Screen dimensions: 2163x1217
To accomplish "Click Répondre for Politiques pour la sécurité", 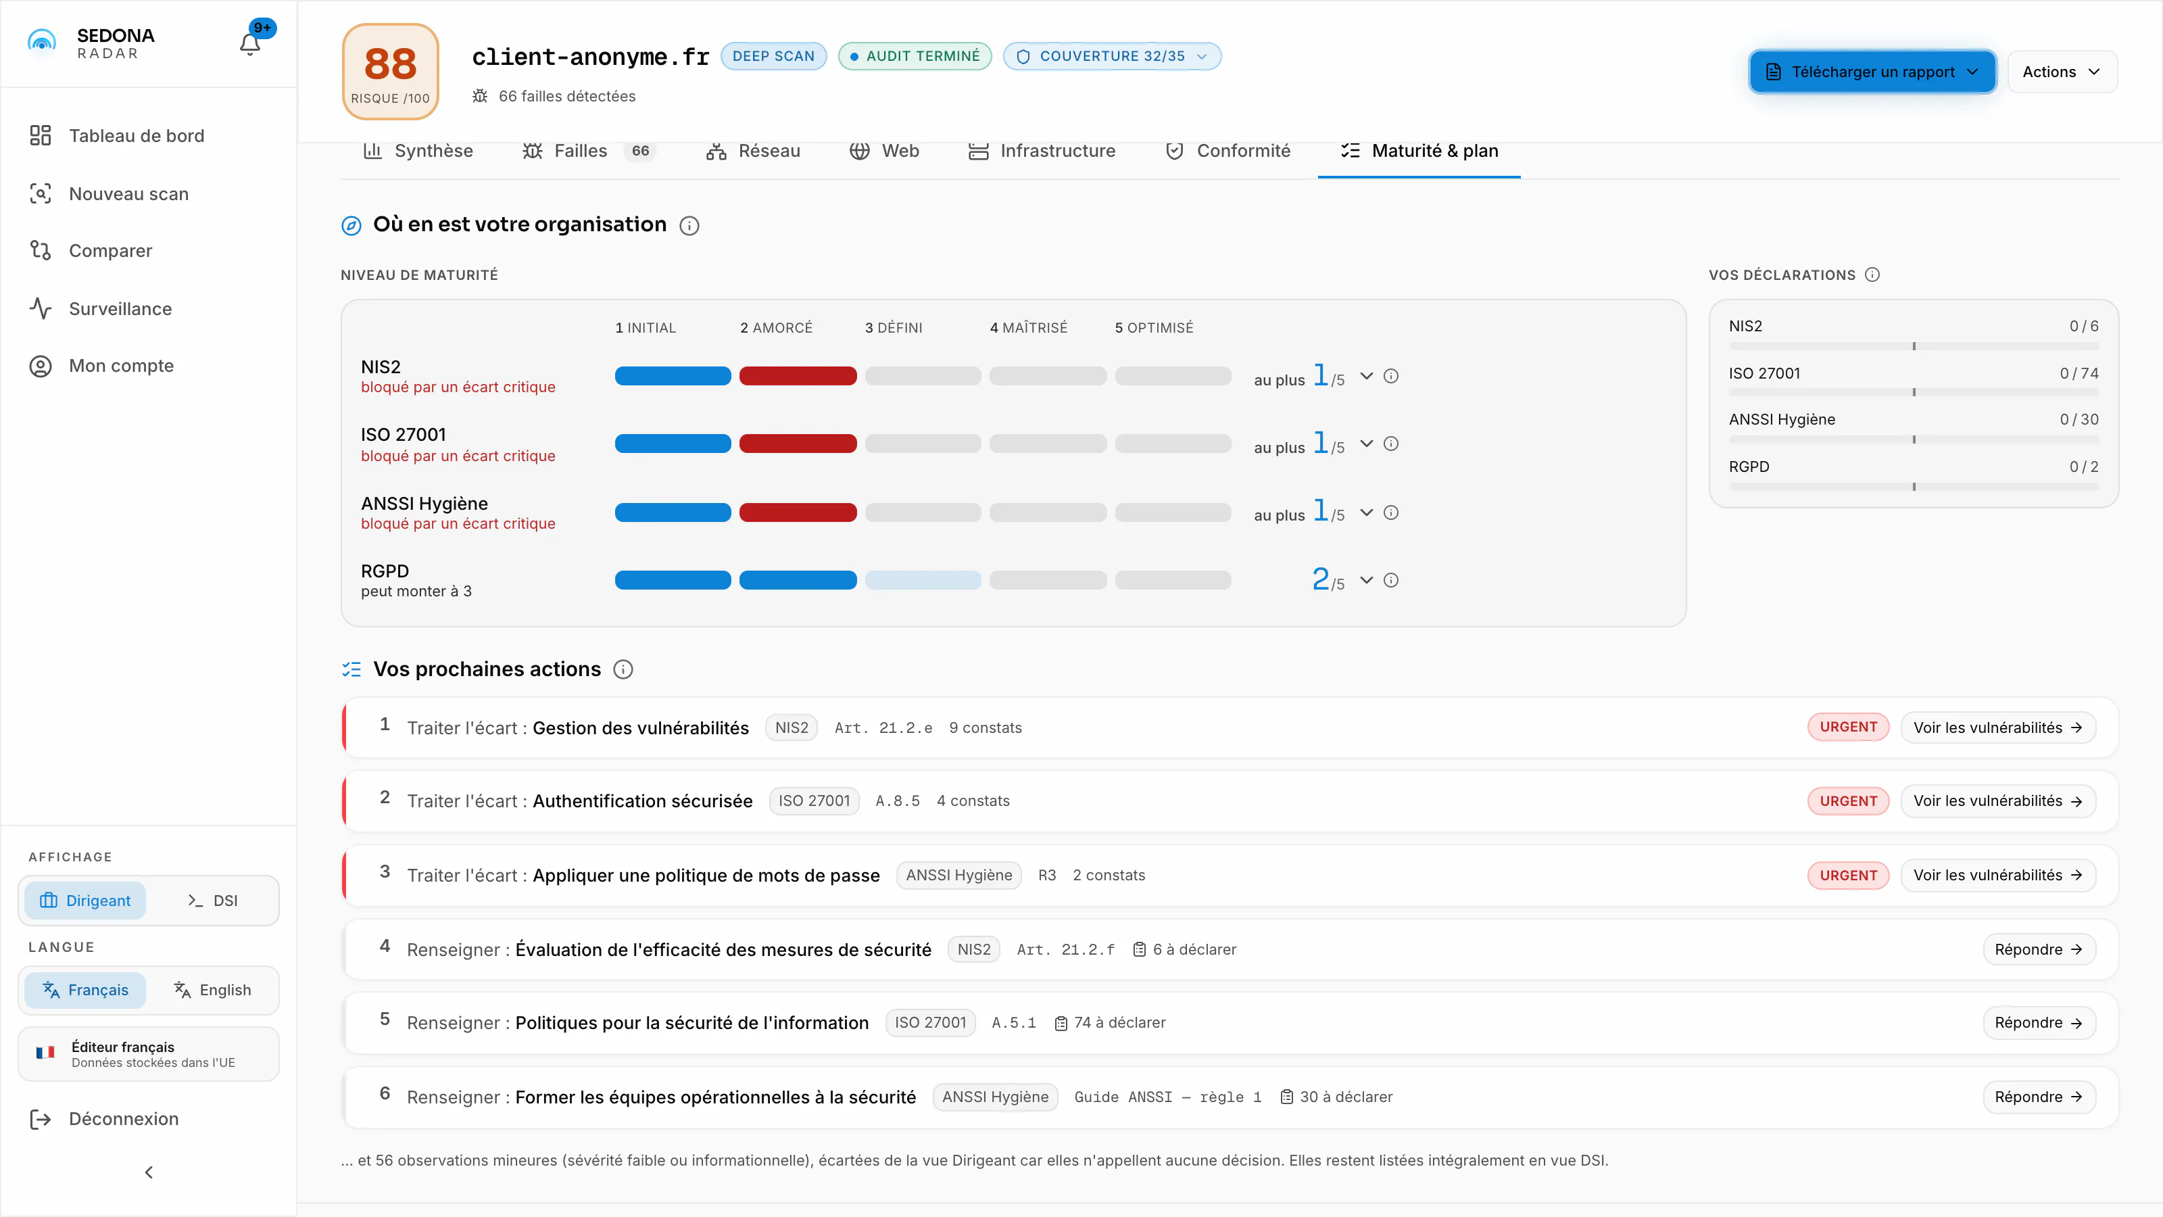I will click(2039, 1023).
